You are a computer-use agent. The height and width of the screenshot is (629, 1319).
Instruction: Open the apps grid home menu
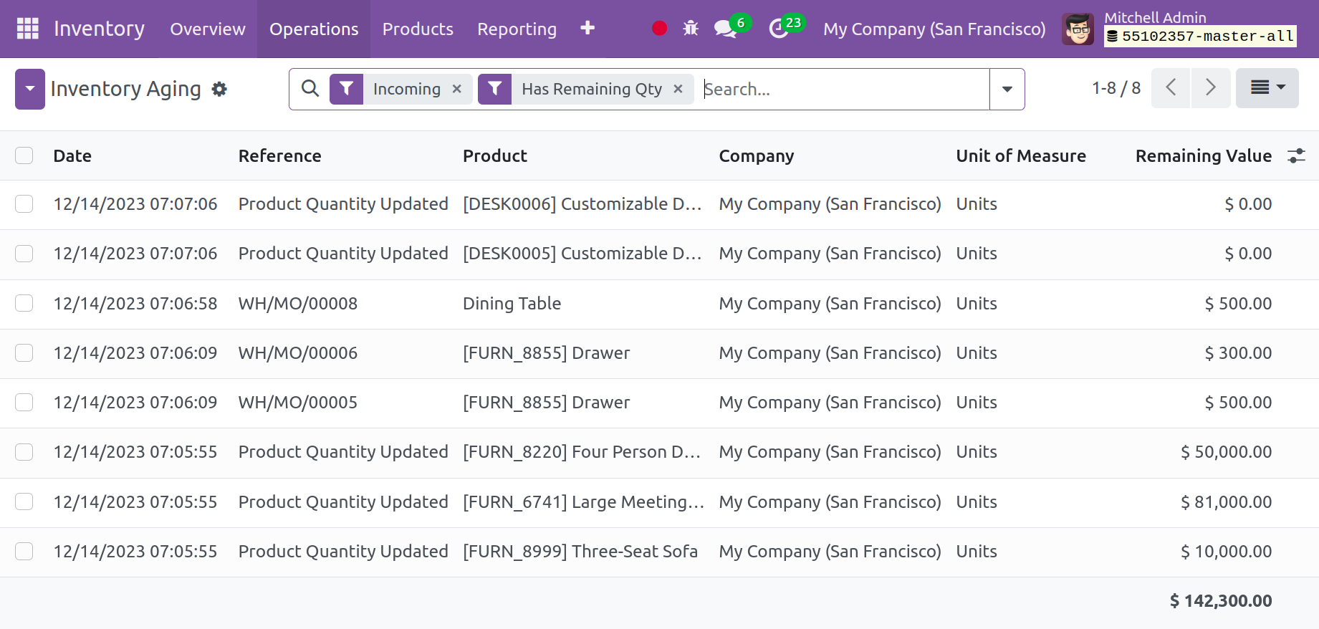[x=27, y=29]
